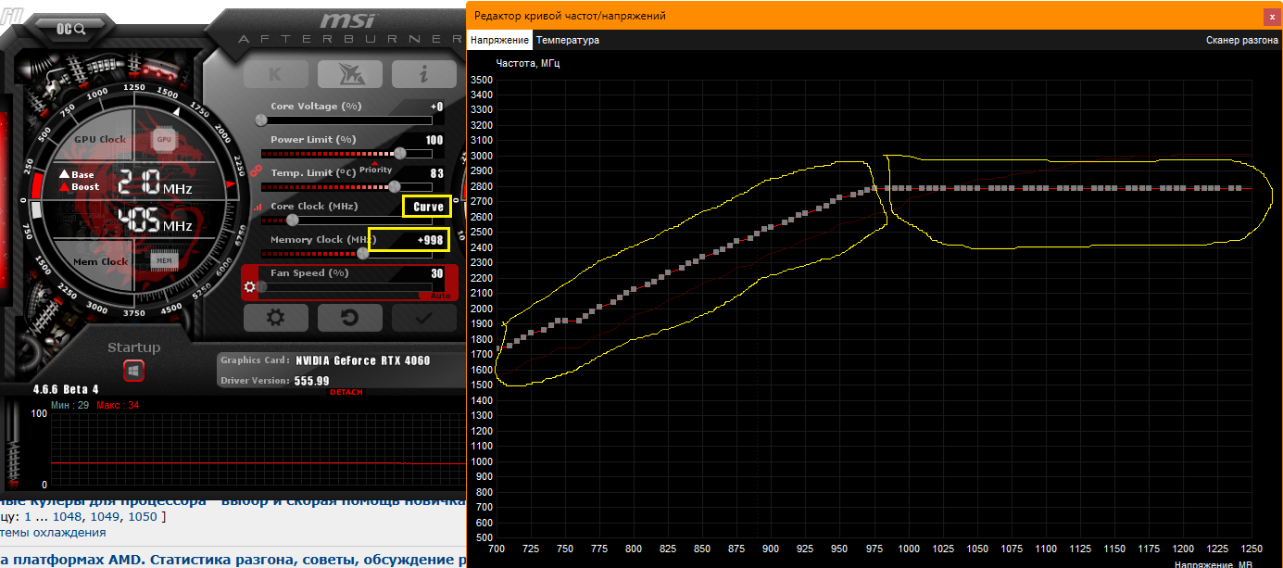
Task: Click the MSI jet logo button
Action: coord(349,74)
